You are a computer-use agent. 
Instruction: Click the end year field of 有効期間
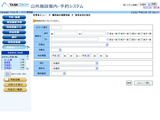[92, 56]
